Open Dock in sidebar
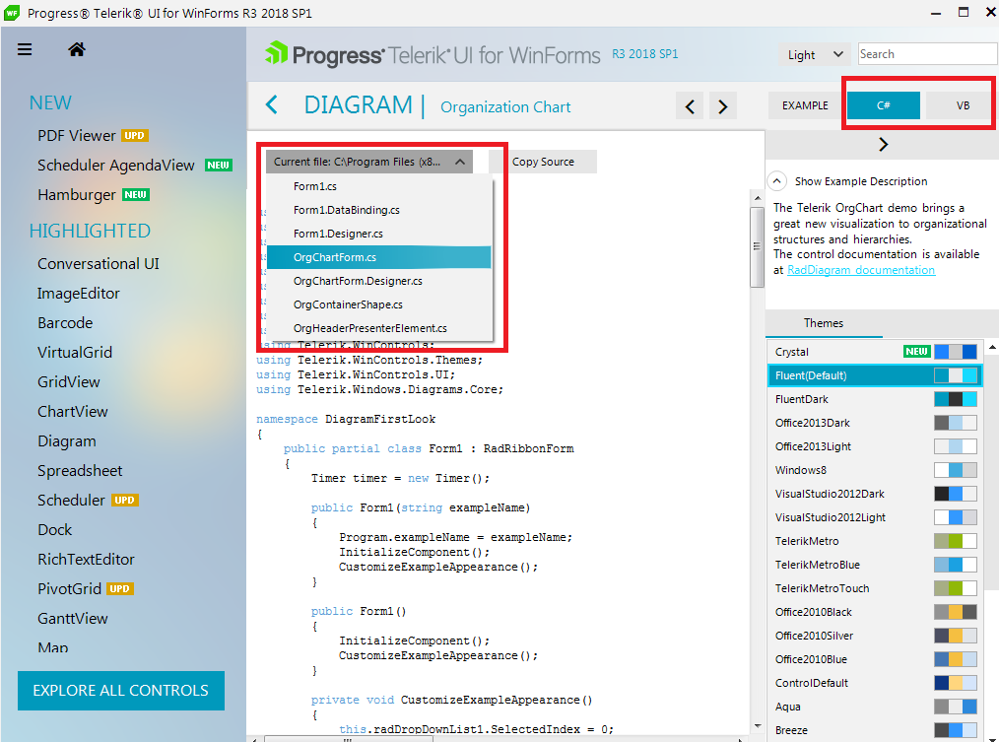This screenshot has height=742, width=999. click(x=55, y=530)
